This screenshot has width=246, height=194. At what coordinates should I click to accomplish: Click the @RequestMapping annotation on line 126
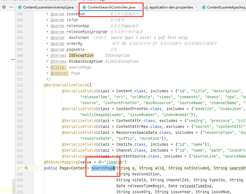[x=61, y=162]
